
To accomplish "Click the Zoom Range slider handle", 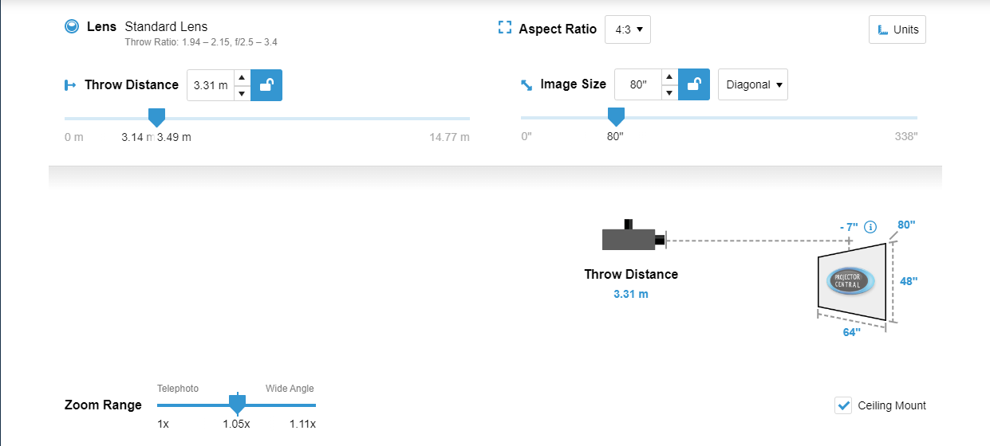I will coord(236,403).
